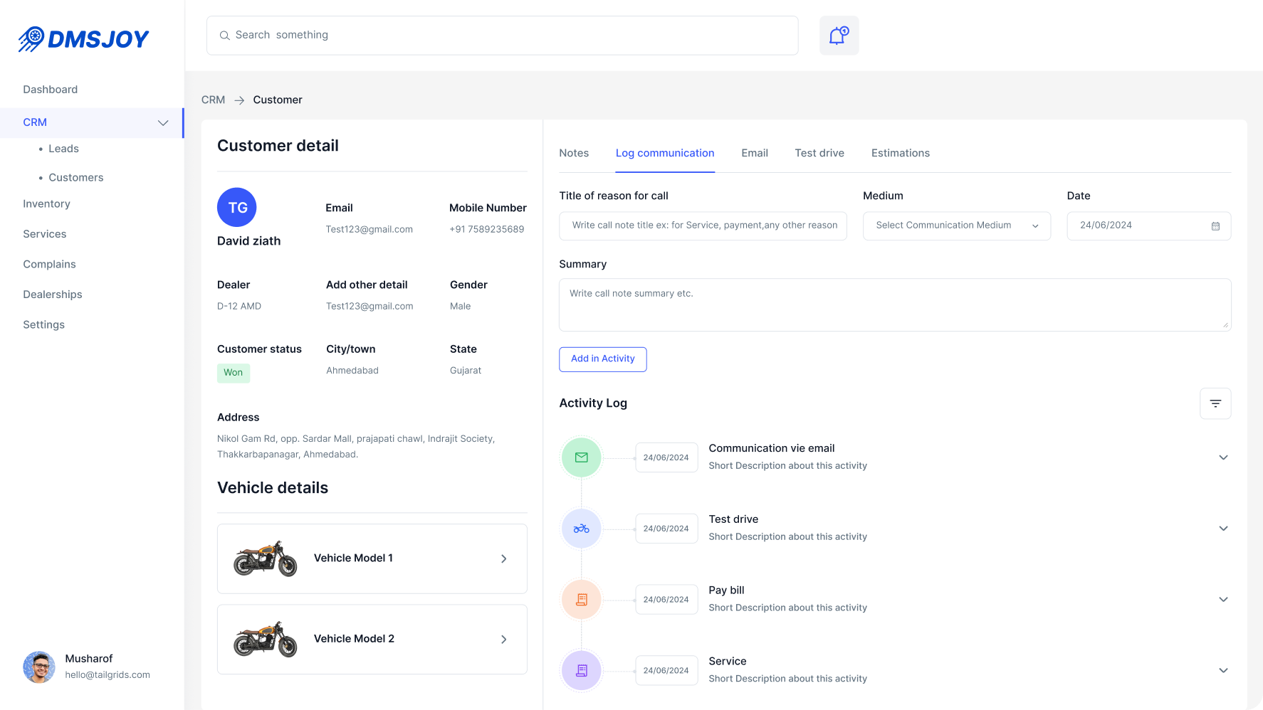This screenshot has height=710, width=1263.
Task: Open the date calendar icon
Action: (x=1215, y=226)
